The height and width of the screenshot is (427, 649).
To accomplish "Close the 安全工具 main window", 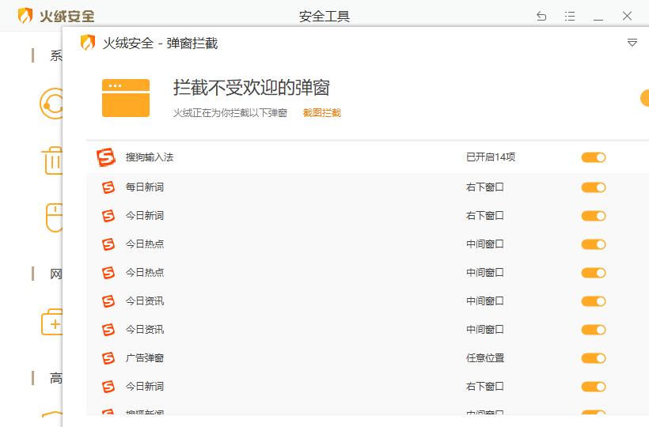I will (627, 16).
